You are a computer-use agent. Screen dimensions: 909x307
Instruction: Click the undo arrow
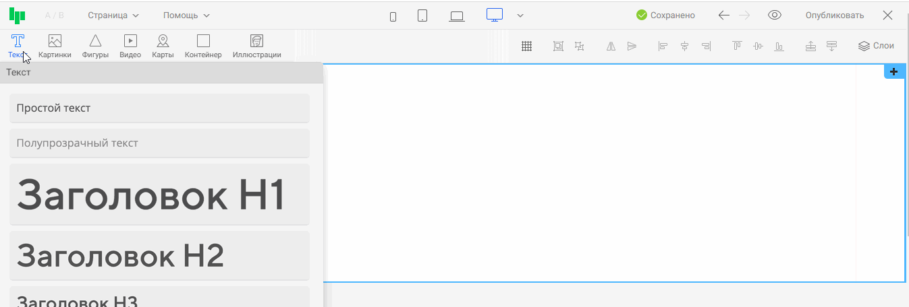click(x=723, y=15)
